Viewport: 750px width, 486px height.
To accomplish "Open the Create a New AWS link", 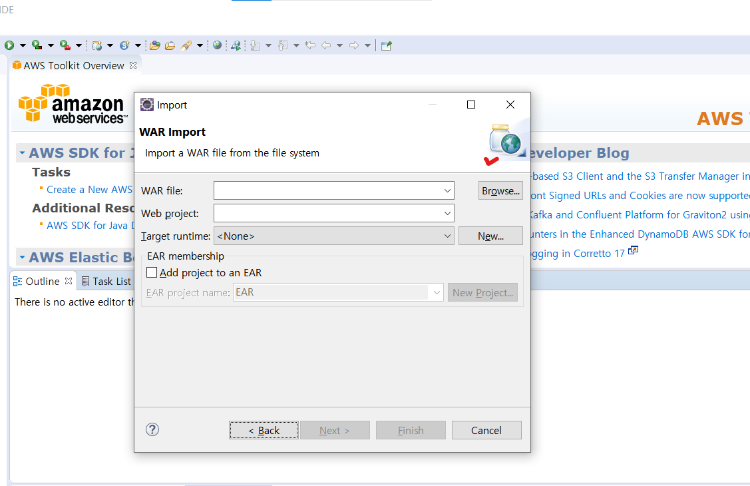I will click(89, 190).
